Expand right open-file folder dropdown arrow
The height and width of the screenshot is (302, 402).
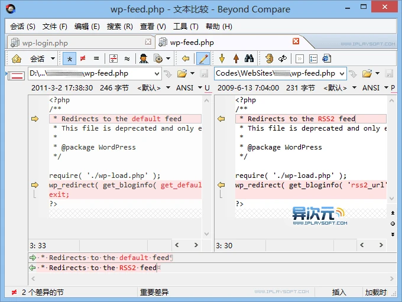[x=377, y=73]
